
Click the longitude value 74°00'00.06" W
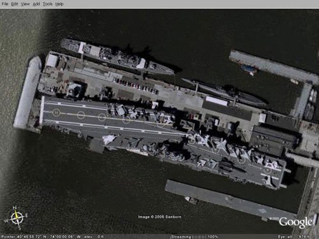click(x=66, y=236)
